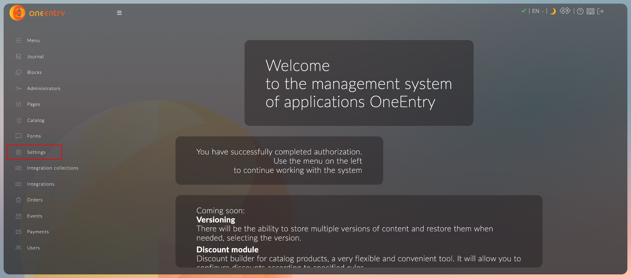Screen dimensions: 631x278
Task: Click the 'successfully completed authorization' message
Action: tap(279, 161)
